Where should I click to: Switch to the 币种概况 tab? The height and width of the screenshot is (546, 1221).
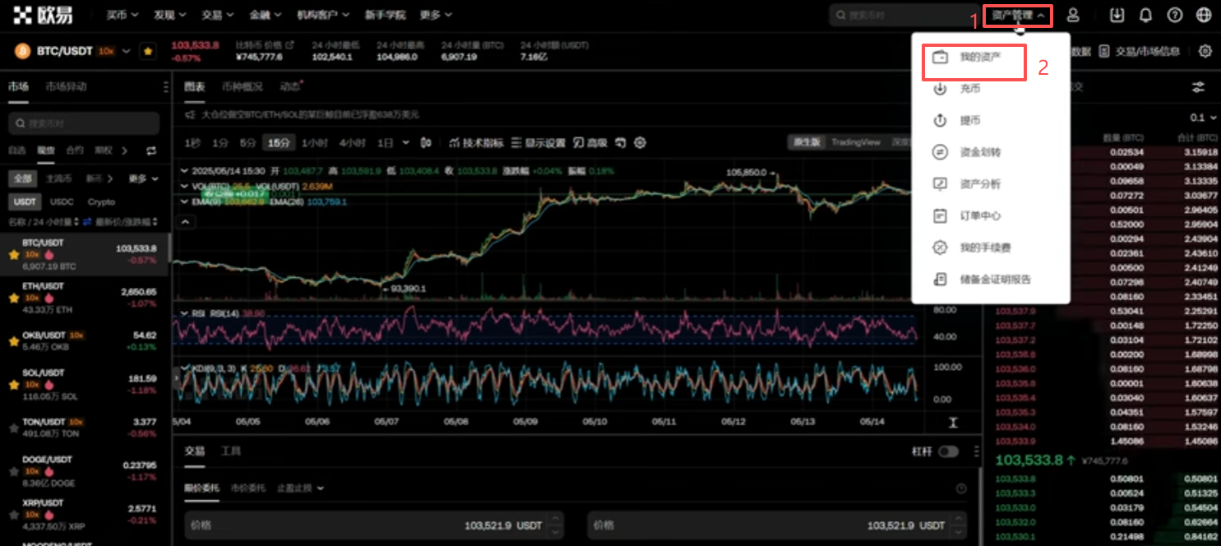pyautogui.click(x=242, y=86)
